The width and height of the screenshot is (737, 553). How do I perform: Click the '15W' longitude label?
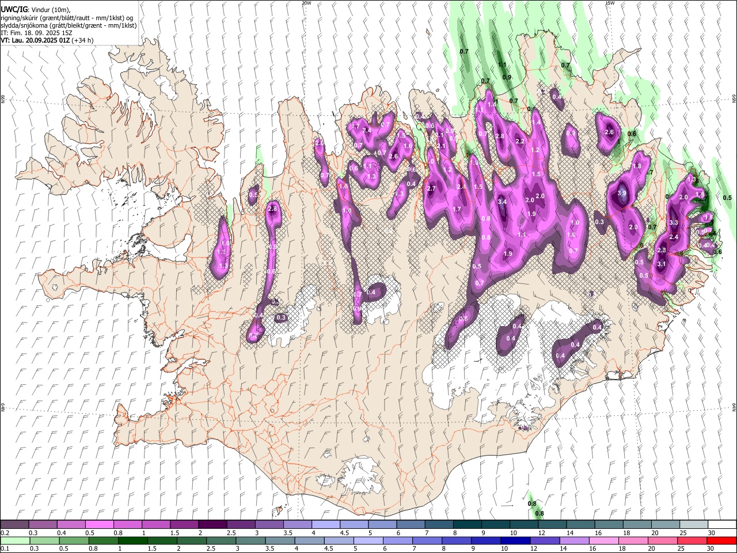[609, 3]
